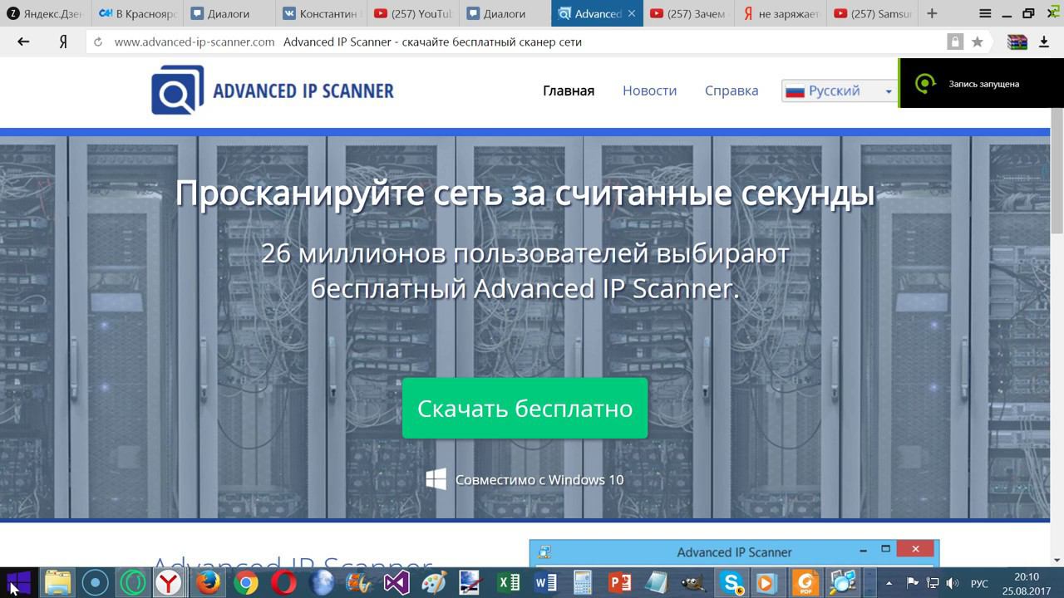This screenshot has height=598, width=1064.
Task: Launch Firefox from the taskbar
Action: tap(208, 582)
